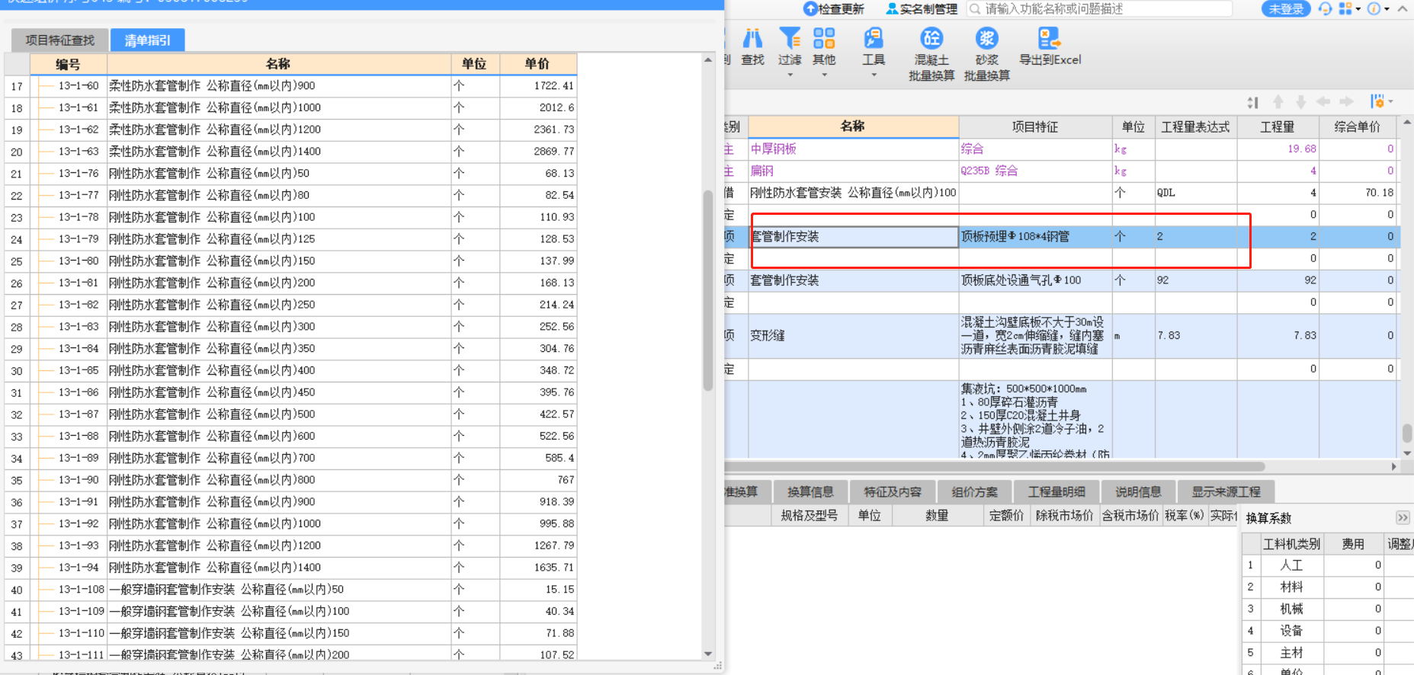This screenshot has width=1414, height=675.
Task: Open dropdown next to apps grid icon
Action: pyautogui.click(x=1358, y=9)
